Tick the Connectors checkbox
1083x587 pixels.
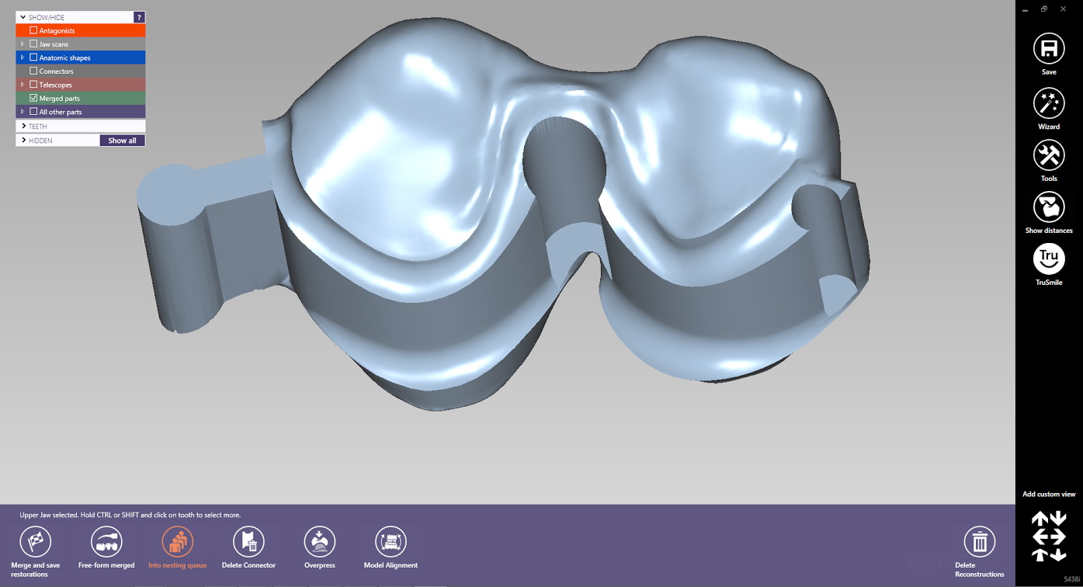33,71
